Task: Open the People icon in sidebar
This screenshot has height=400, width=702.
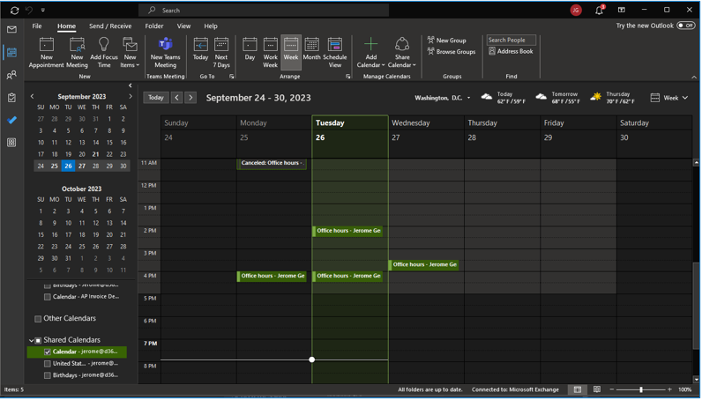Action: tap(11, 75)
